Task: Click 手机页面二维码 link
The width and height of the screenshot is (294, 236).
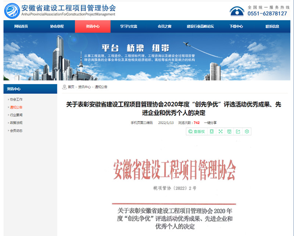Action: point(142,123)
